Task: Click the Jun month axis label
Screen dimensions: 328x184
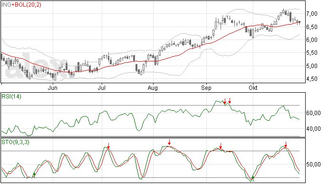Action: click(52, 88)
